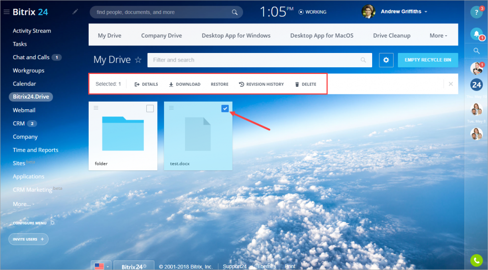Expand the More tab dropdown
The width and height of the screenshot is (488, 270).
click(438, 35)
